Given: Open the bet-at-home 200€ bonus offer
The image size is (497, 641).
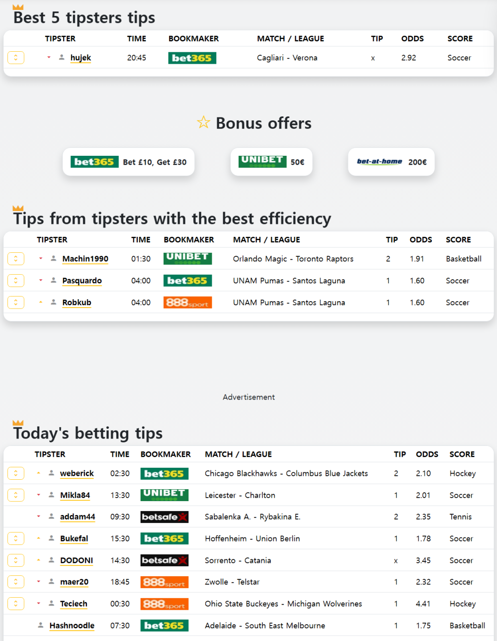Looking at the screenshot, I should coord(391,162).
